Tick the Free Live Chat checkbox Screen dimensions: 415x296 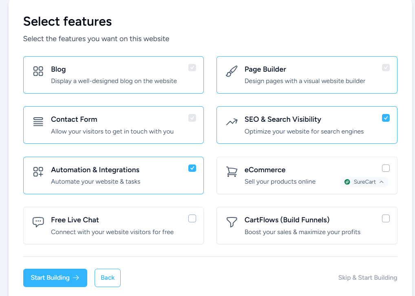(x=192, y=219)
